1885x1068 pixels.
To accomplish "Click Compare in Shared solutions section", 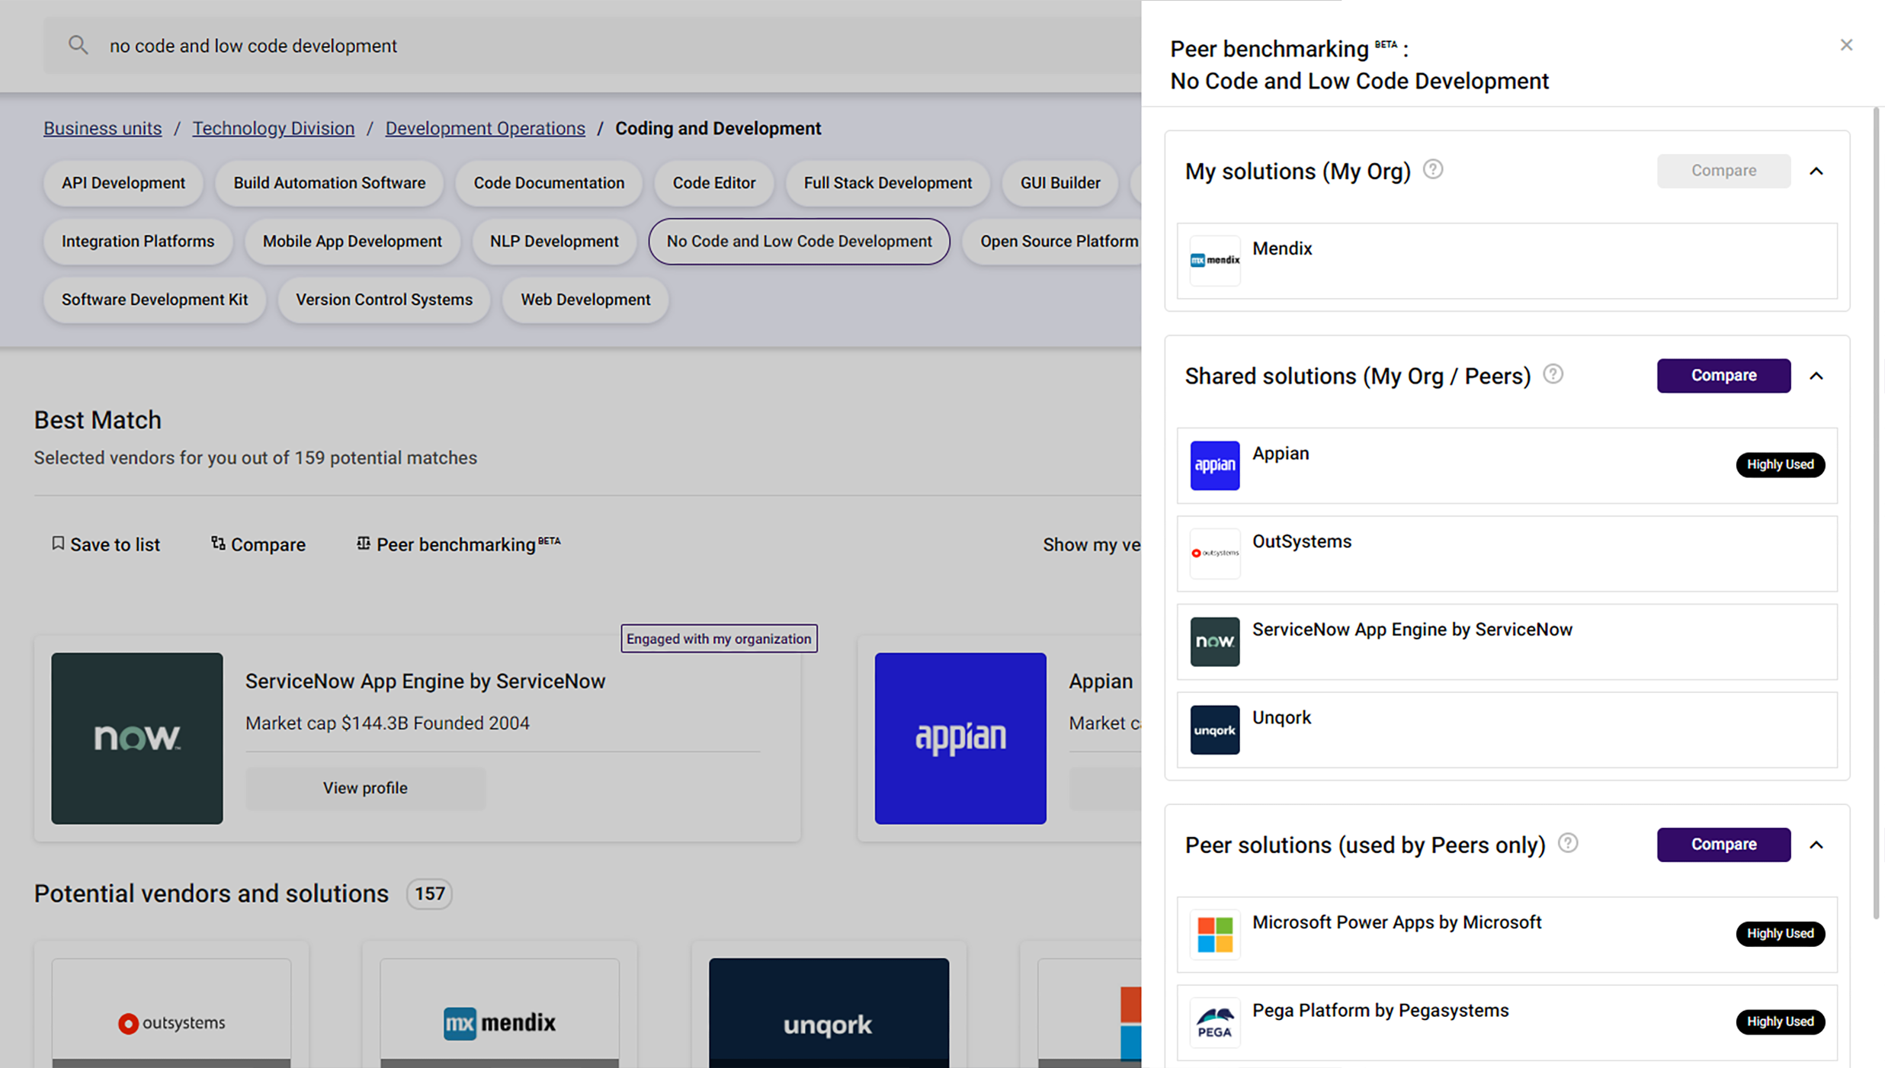I will [x=1723, y=376].
